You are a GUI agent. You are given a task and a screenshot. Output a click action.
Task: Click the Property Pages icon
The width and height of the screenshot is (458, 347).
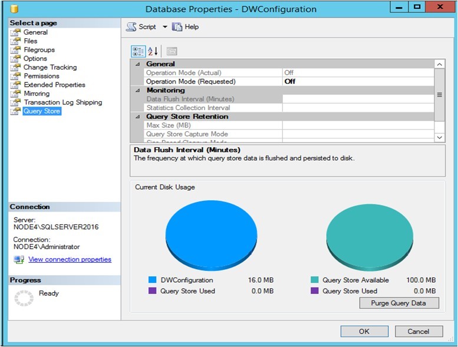click(x=172, y=51)
